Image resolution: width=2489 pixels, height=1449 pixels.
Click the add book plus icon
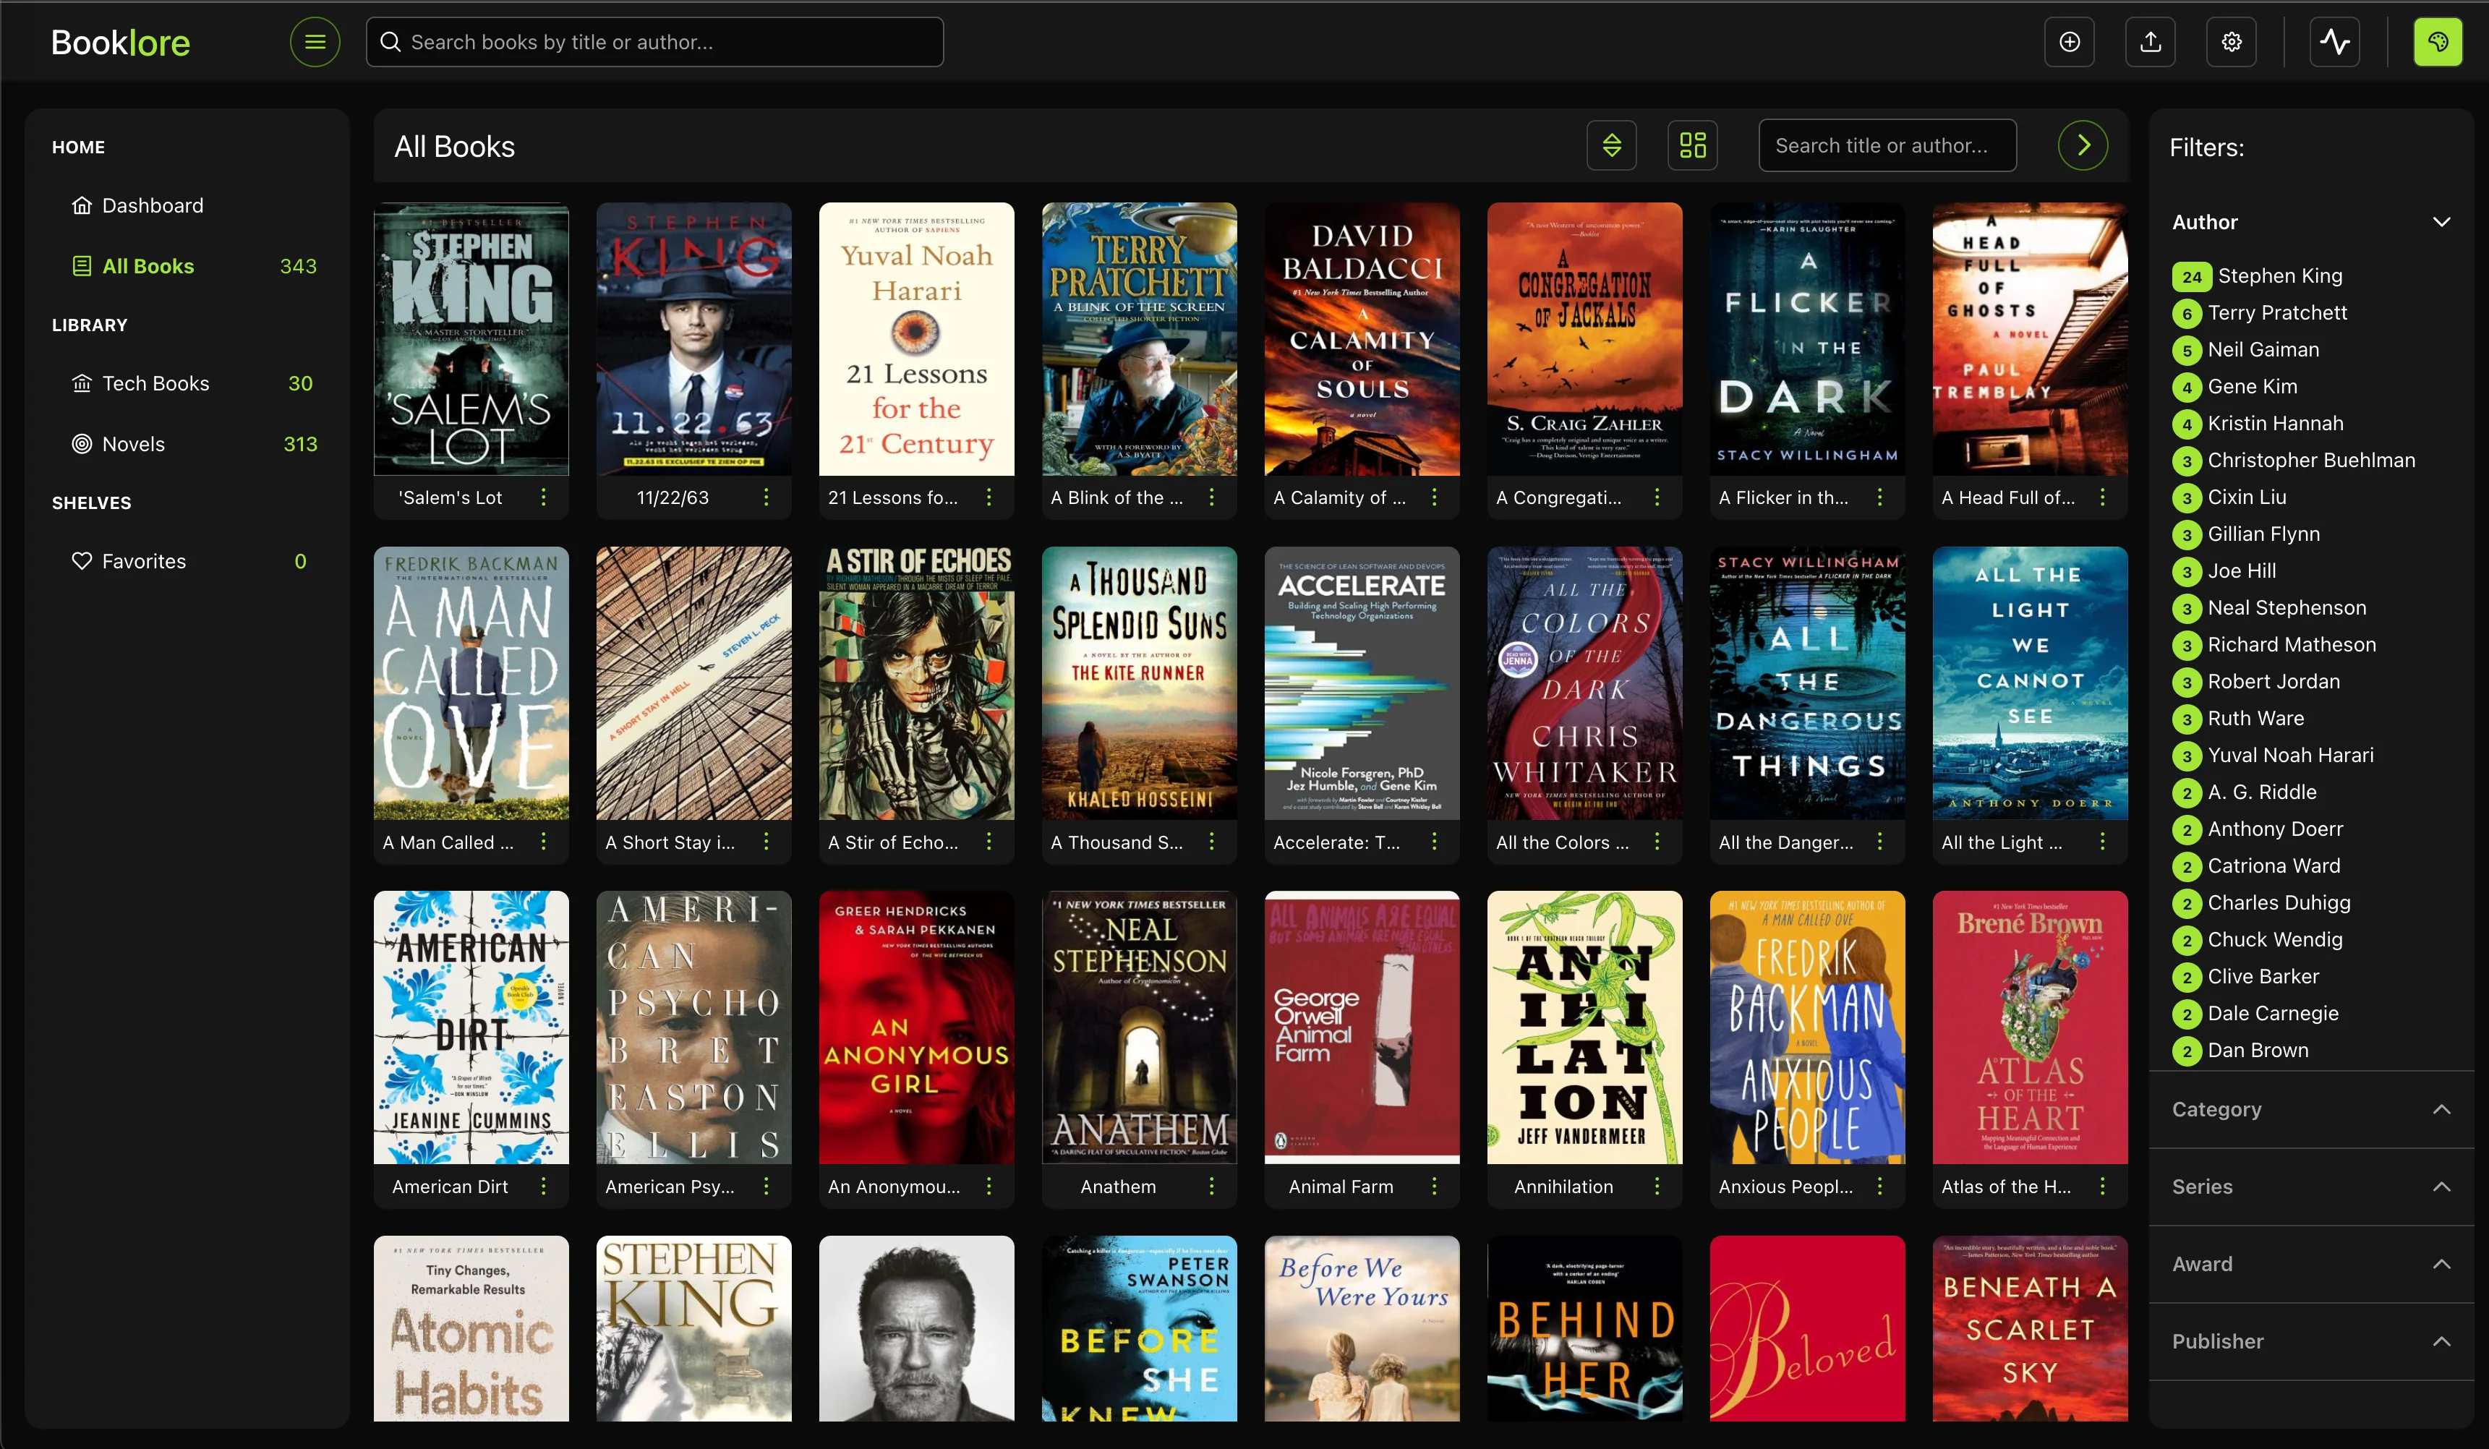[x=2070, y=41]
